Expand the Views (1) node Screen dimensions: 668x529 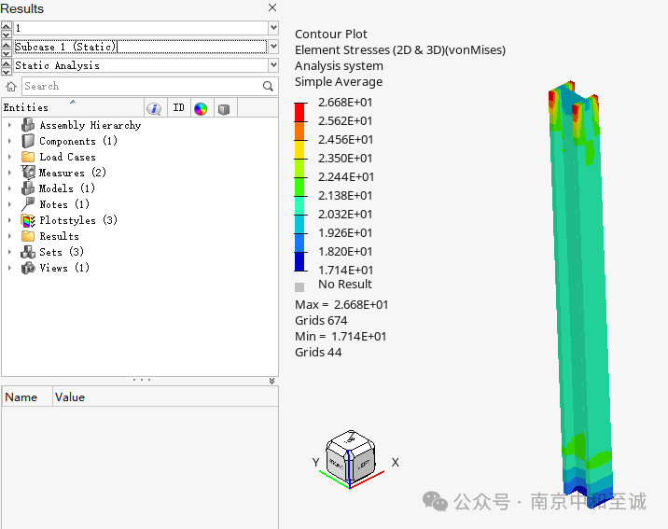[10, 268]
